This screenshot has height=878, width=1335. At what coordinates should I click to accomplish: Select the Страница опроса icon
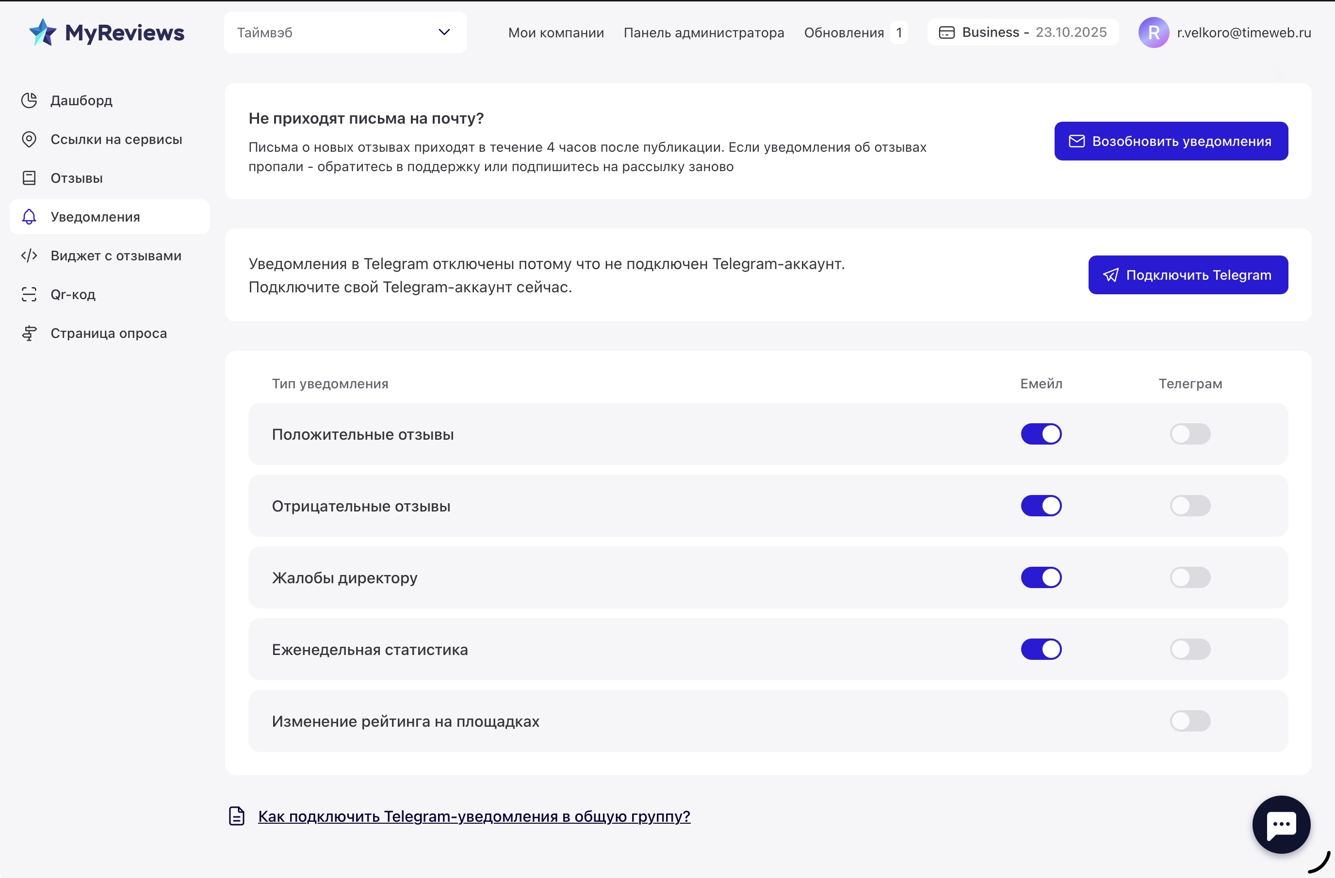[x=29, y=333]
